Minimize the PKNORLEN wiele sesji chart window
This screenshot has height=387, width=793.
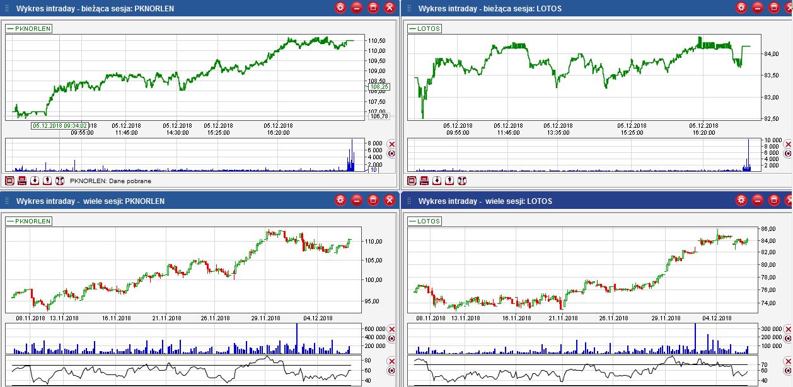tap(357, 201)
